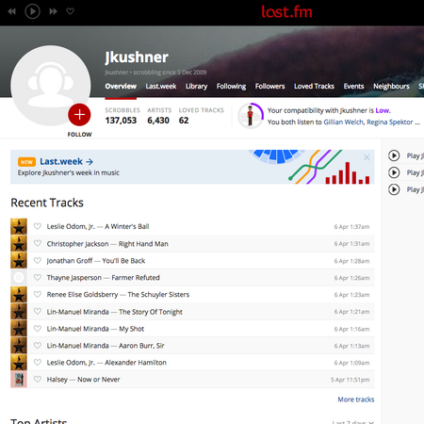This screenshot has width=424, height=424.
Task: Love My Shot track
Action: [38, 328]
